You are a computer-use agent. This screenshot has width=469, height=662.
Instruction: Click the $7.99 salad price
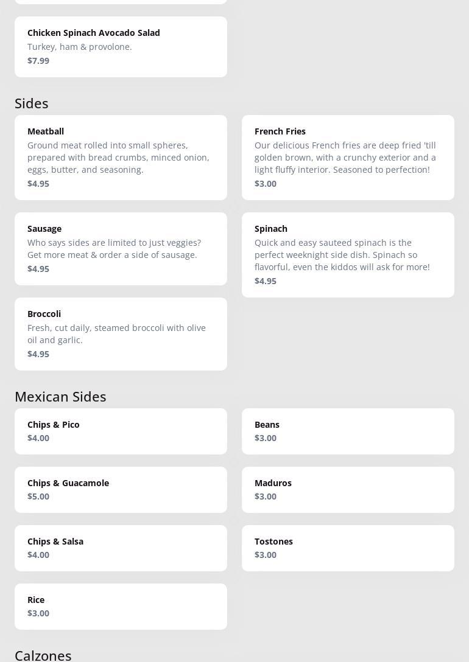[38, 61]
